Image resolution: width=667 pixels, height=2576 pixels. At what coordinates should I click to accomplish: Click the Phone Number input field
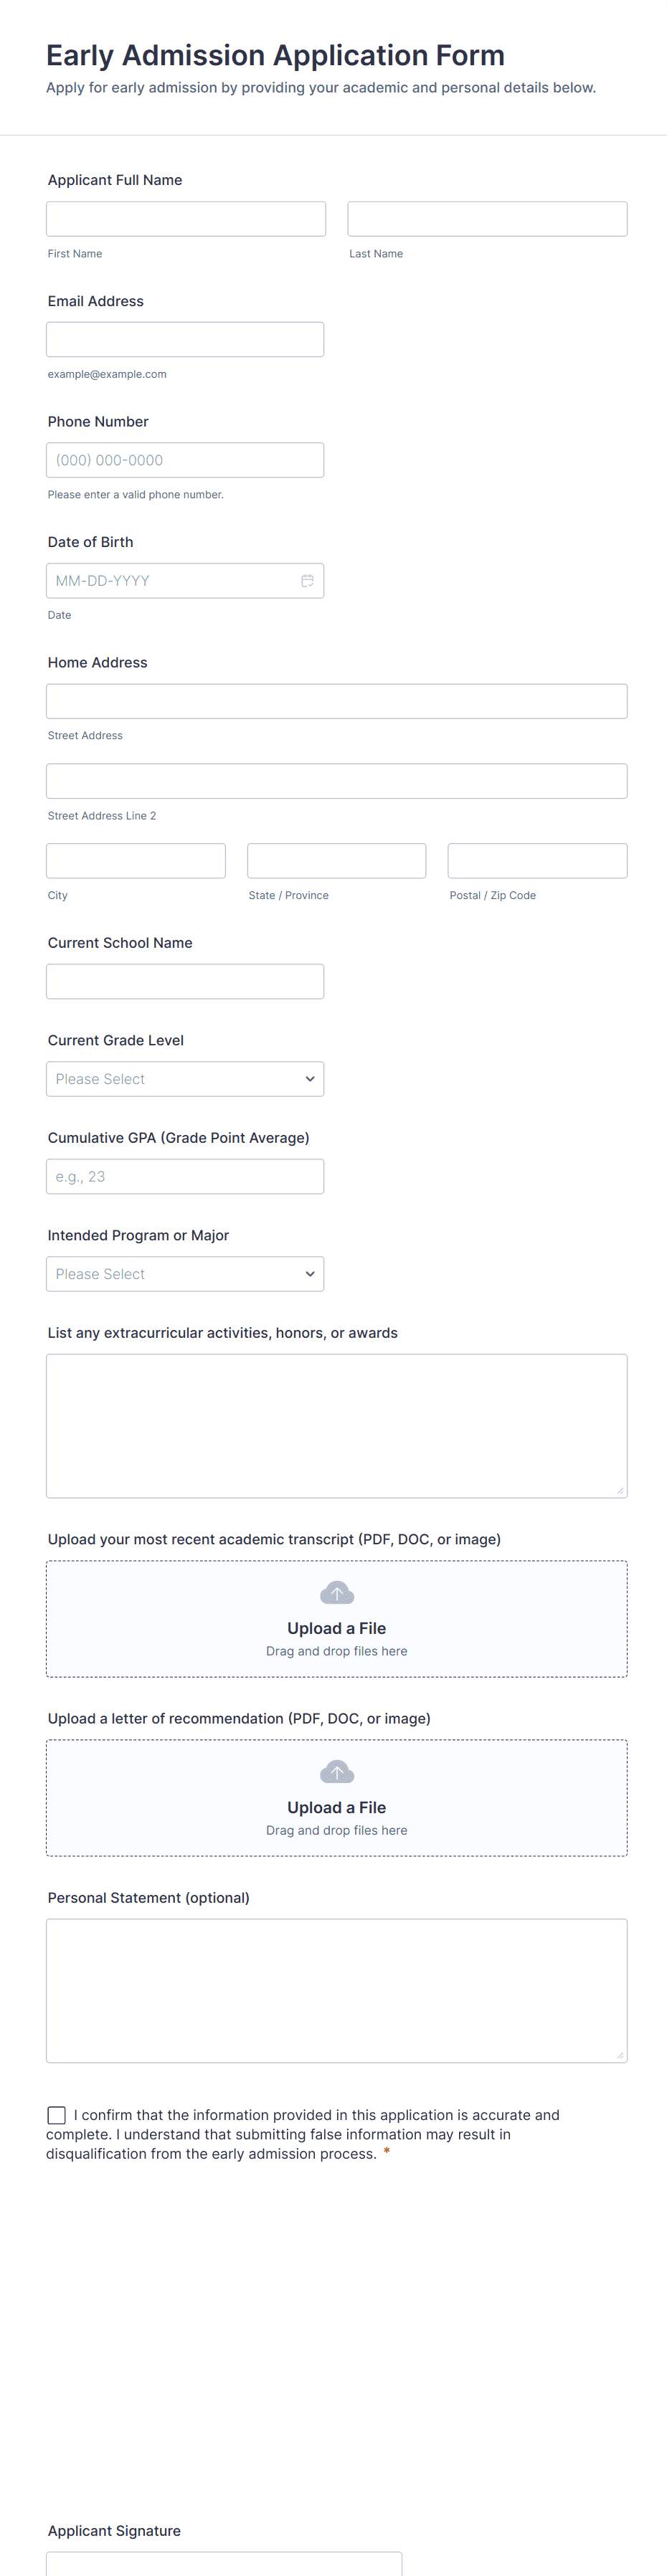coord(185,460)
